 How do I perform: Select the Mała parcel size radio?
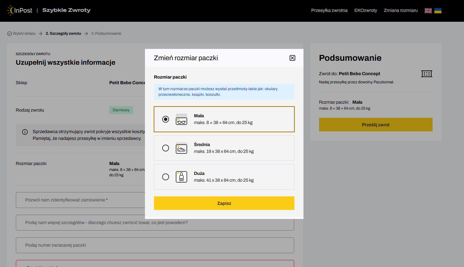pyautogui.click(x=166, y=119)
